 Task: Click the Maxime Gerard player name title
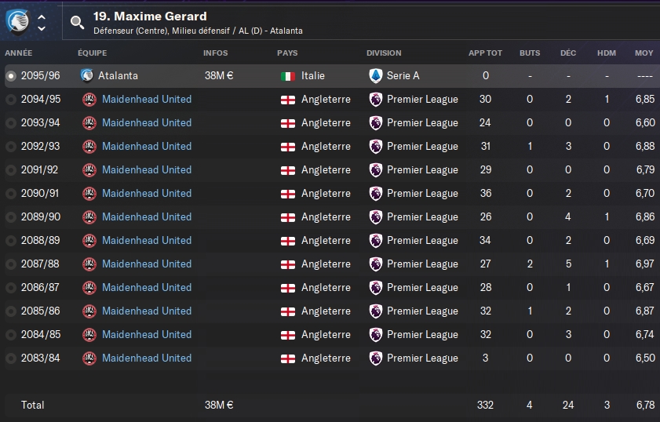(x=150, y=16)
